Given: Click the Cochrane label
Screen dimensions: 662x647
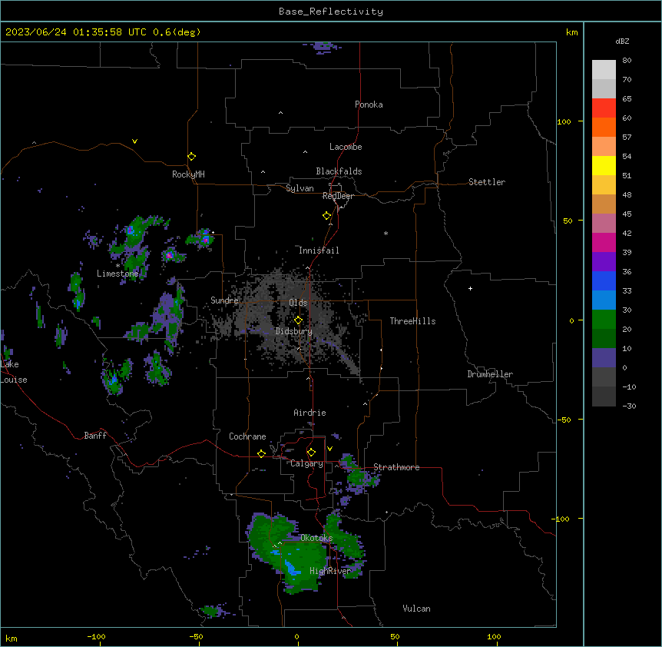Looking at the screenshot, I should click(247, 436).
